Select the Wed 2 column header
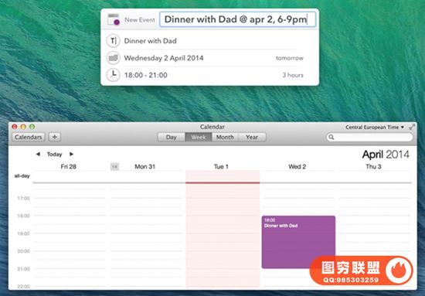This screenshot has width=425, height=296. tap(297, 166)
